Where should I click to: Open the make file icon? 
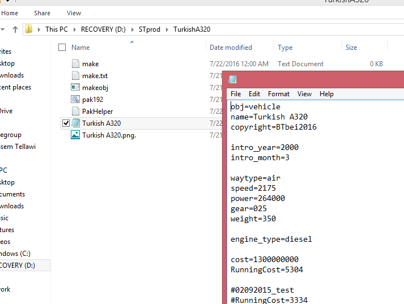(x=76, y=64)
